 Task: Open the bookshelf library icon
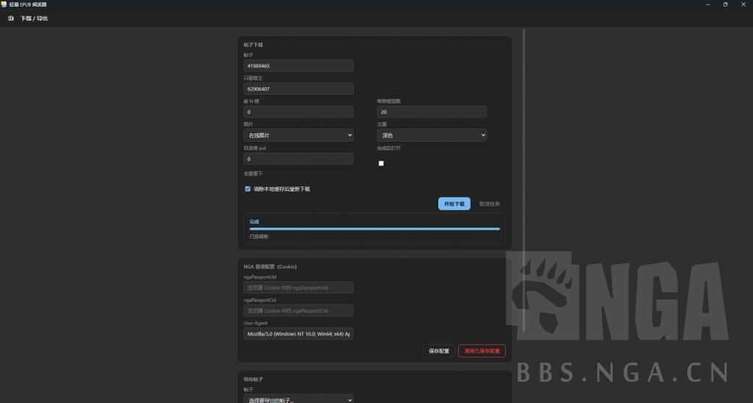tap(10, 18)
